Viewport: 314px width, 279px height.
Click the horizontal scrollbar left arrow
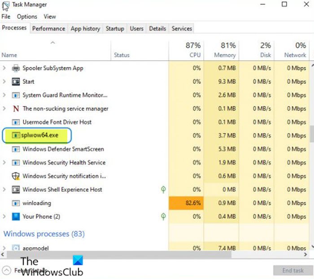coord(3,255)
